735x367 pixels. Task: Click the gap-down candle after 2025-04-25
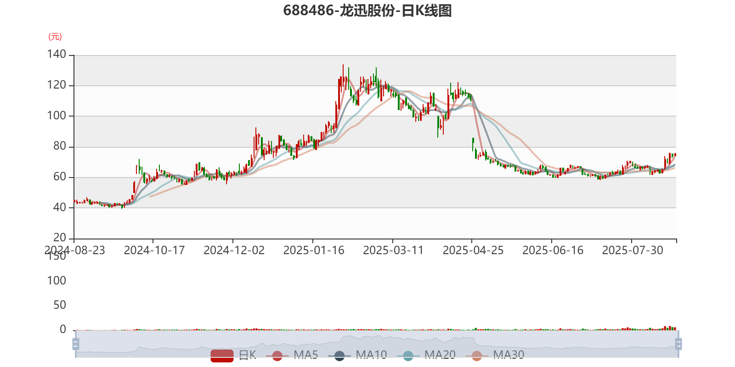(473, 144)
